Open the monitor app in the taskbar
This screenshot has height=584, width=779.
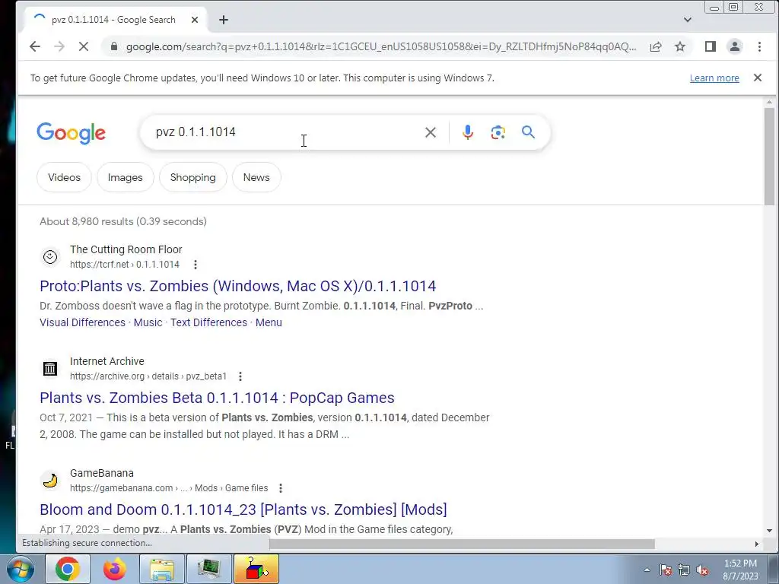(209, 569)
